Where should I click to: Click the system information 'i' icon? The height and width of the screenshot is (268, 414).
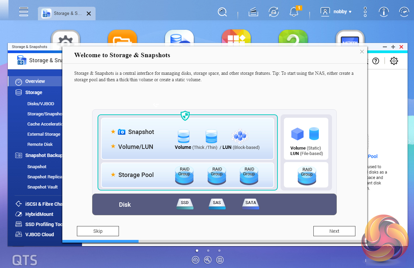[x=384, y=12]
